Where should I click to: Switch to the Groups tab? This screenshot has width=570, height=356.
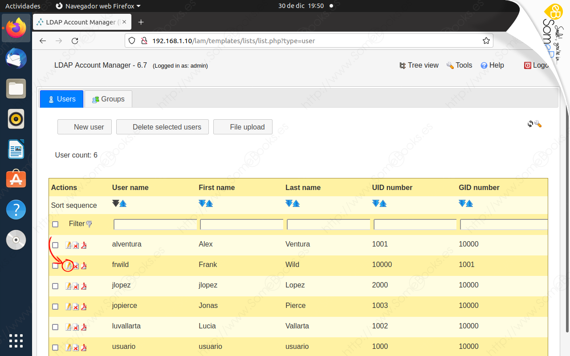tap(108, 99)
